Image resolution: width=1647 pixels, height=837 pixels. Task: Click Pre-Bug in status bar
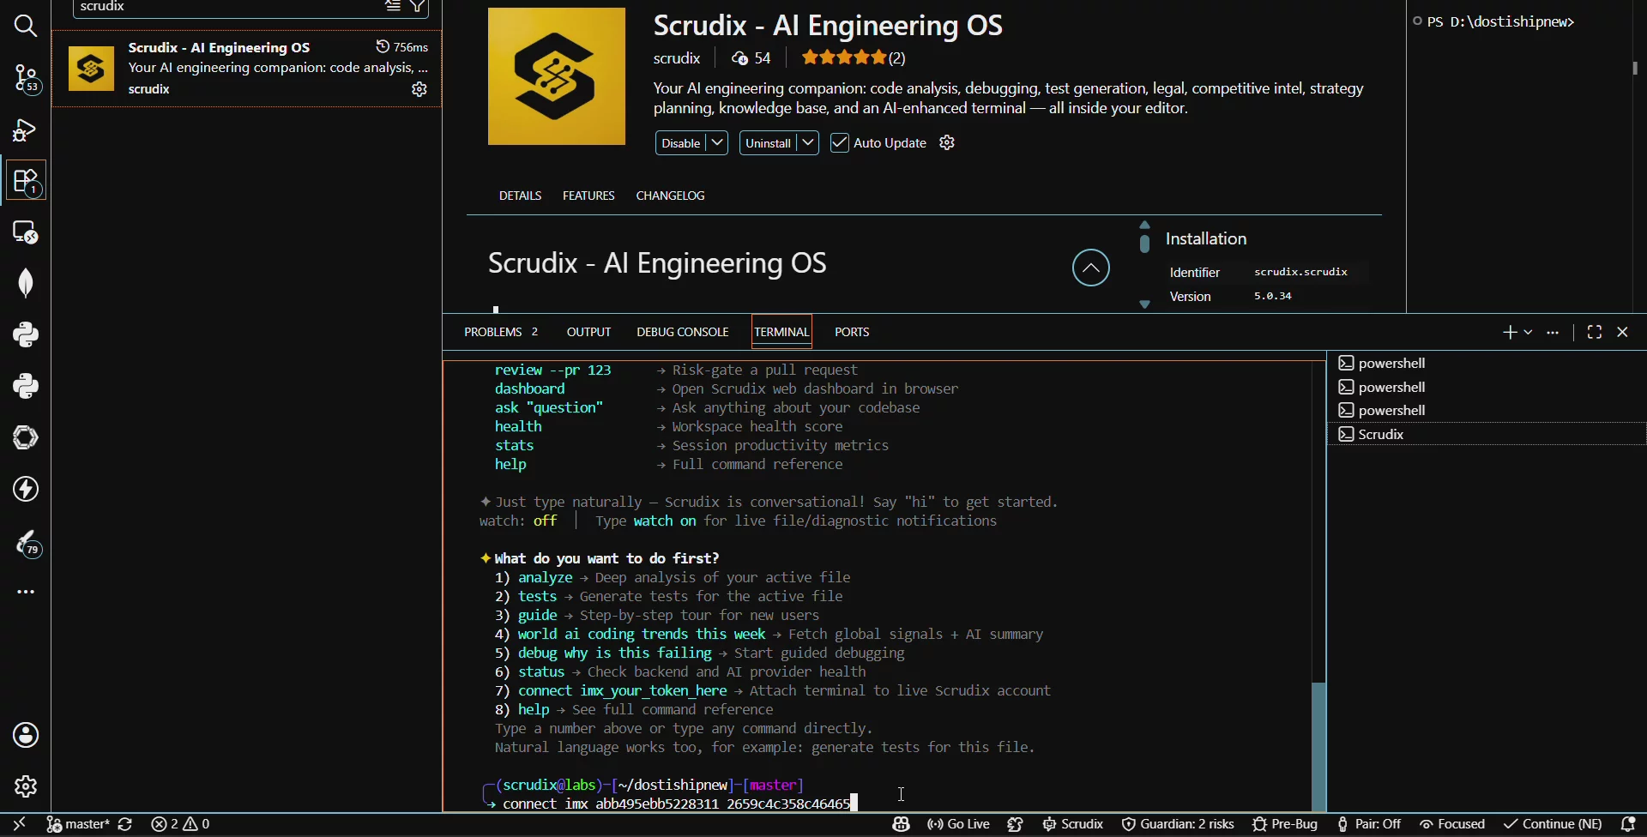pyautogui.click(x=1285, y=824)
